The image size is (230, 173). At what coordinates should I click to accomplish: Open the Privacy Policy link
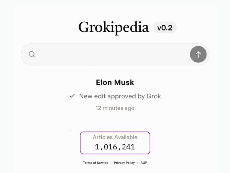click(x=124, y=163)
